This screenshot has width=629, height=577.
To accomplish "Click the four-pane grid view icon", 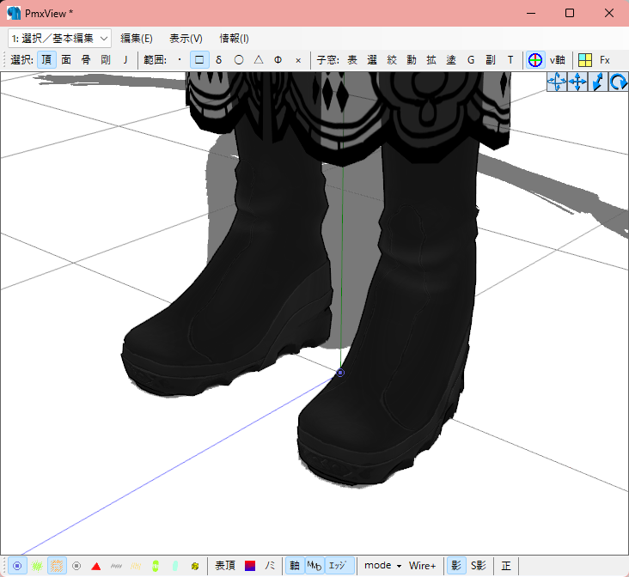I will tap(584, 60).
